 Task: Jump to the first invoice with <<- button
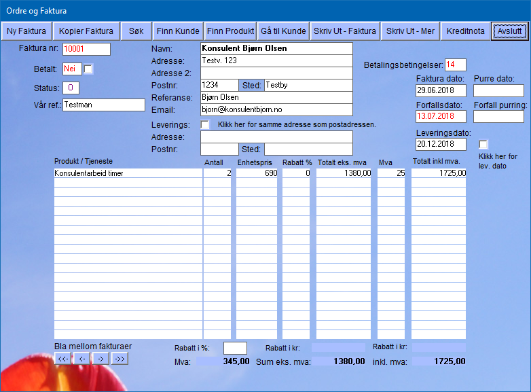click(x=62, y=359)
